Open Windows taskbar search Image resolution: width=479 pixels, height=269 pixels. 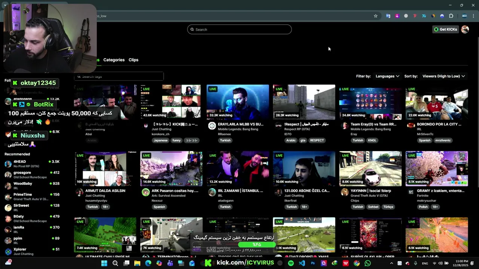pos(115,263)
